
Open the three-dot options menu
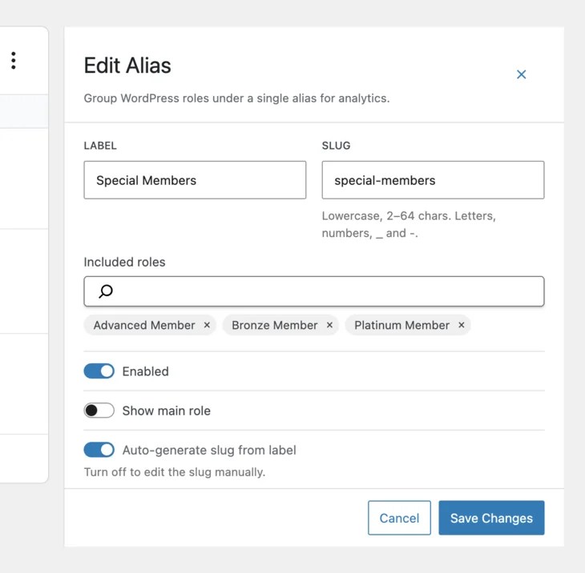tap(14, 60)
